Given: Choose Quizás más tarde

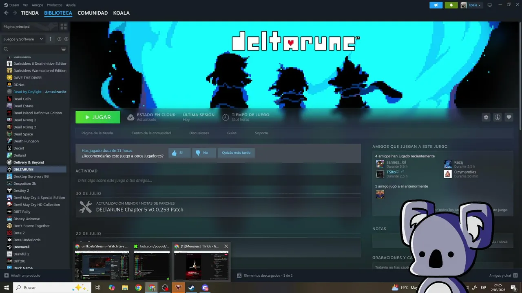Looking at the screenshot, I should (236, 153).
